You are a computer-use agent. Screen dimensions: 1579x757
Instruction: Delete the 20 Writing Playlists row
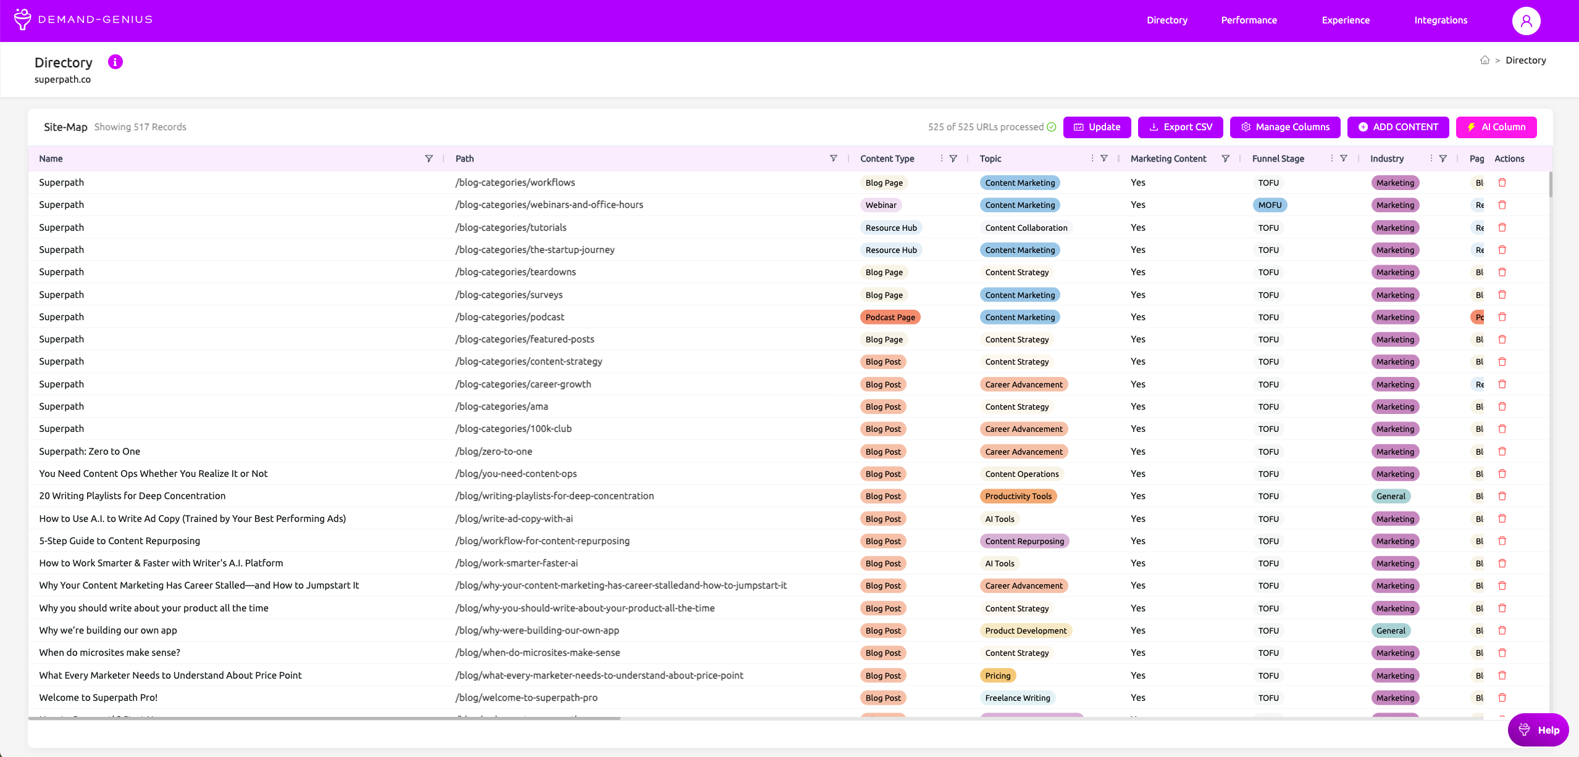[1502, 496]
